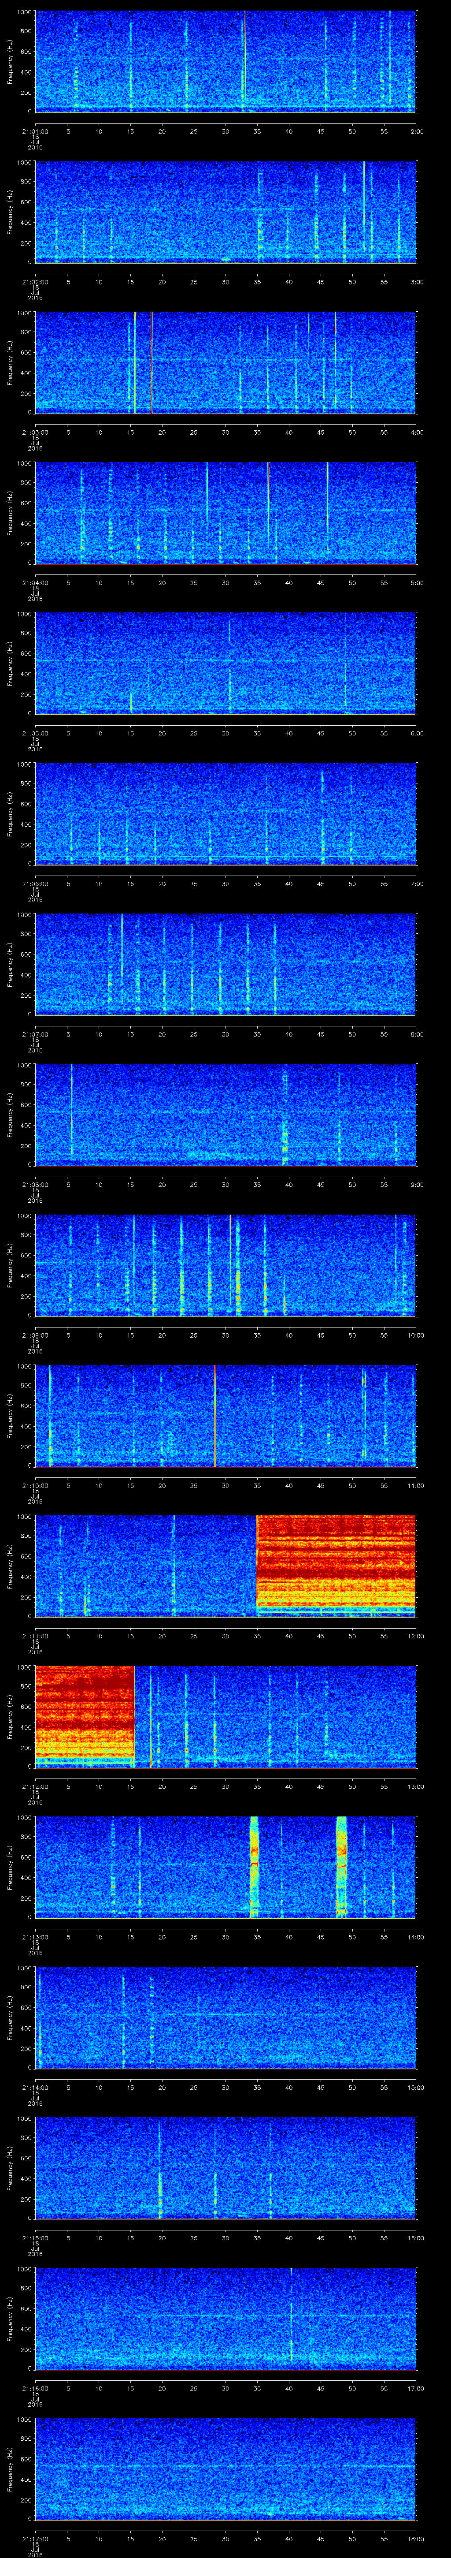Click the 12:00 end time label
This screenshot has height=2558, width=451.
415,1636
